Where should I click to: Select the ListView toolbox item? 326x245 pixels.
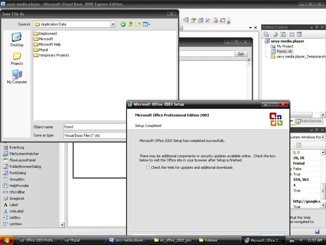(12, 224)
